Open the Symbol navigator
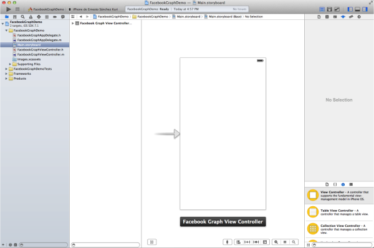 15,17
